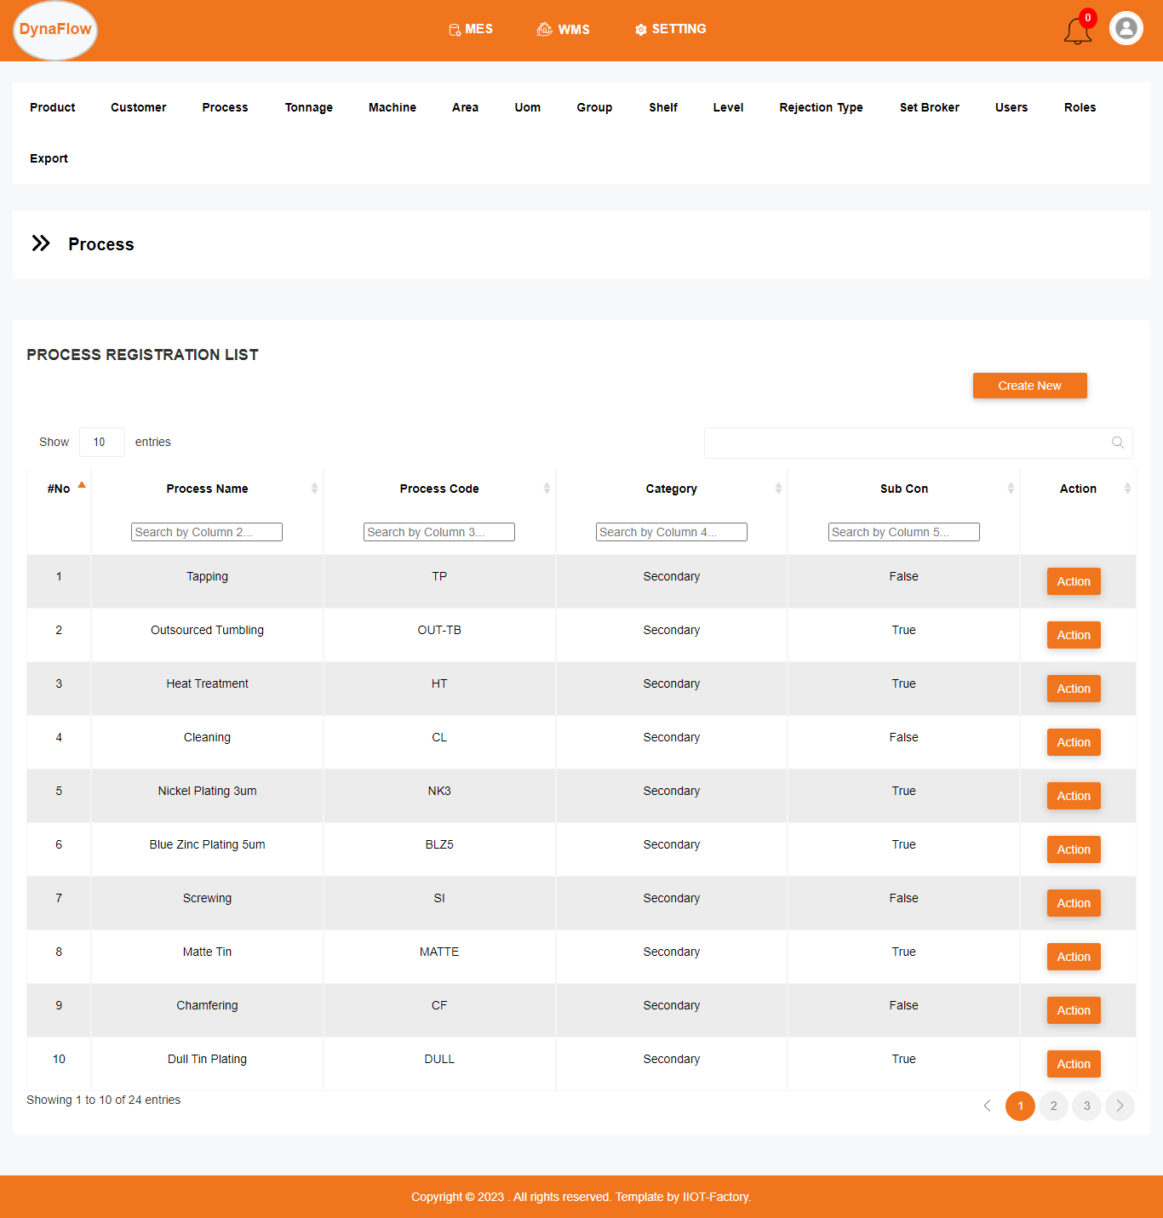
Task: Switch to the Rejection Type tab
Action: click(822, 107)
